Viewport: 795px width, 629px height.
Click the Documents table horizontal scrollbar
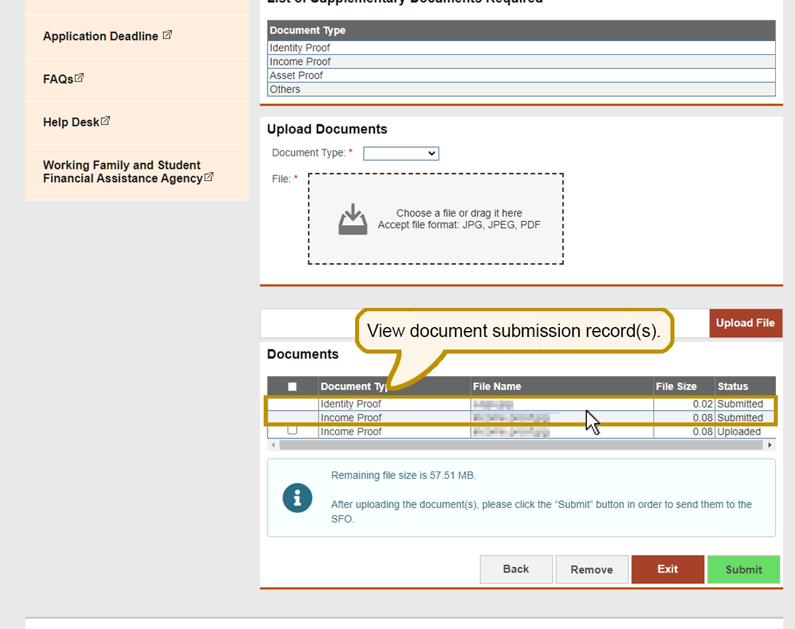tap(521, 446)
